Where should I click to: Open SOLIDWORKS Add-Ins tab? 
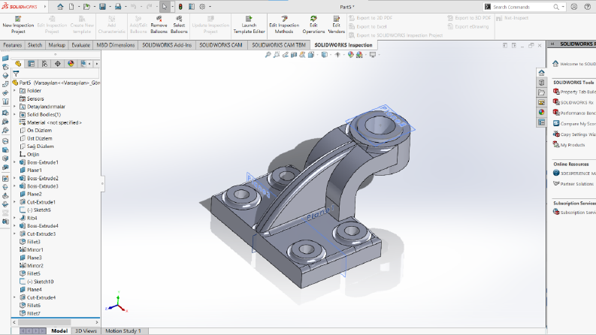tap(167, 45)
